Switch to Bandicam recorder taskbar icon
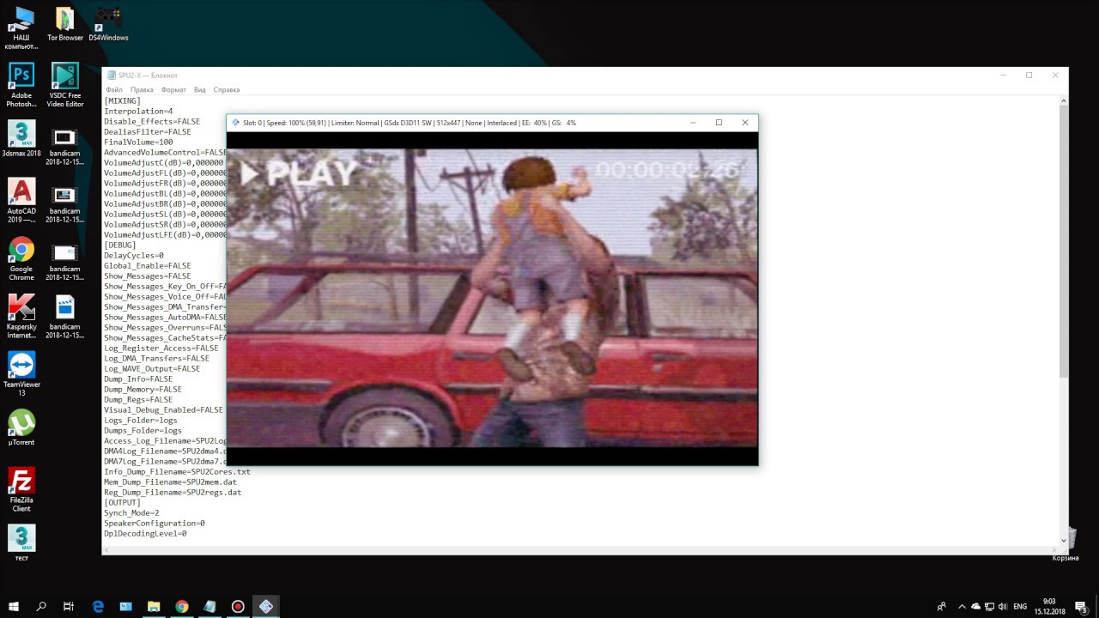The width and height of the screenshot is (1099, 618). point(238,606)
